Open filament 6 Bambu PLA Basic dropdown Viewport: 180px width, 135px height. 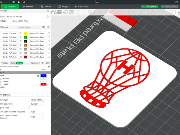pyautogui.click(x=37, y=41)
